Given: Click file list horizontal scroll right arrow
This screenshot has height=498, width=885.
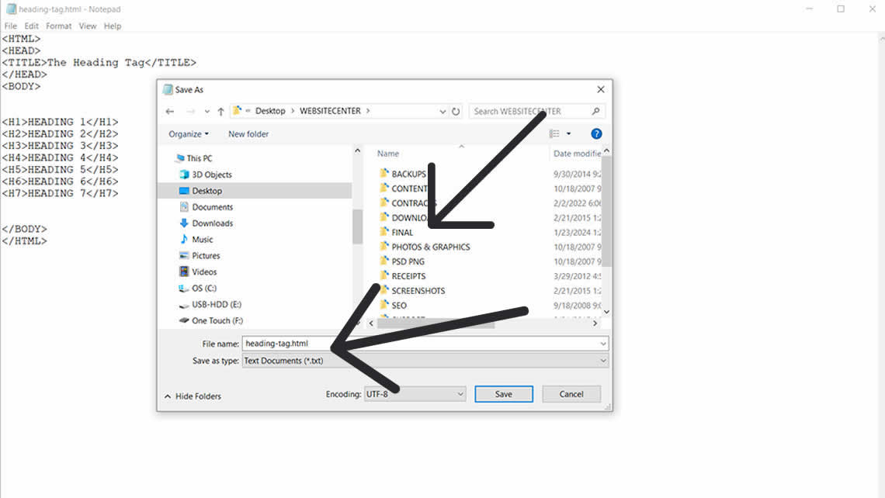Looking at the screenshot, I should coord(595,323).
